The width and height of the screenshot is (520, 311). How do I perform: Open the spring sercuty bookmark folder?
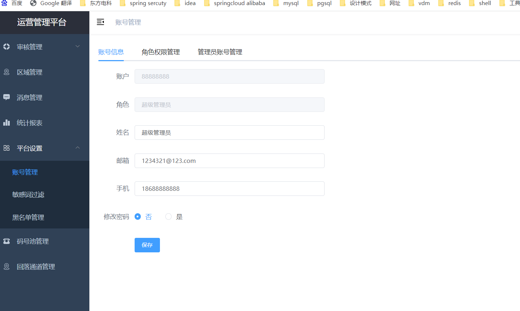point(143,3)
